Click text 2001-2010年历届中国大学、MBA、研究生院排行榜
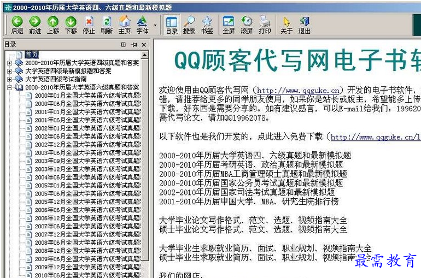421x278 pixels. 249,202
